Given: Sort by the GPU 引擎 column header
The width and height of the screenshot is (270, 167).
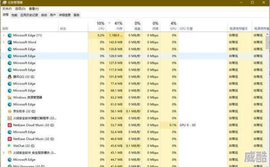Looking at the screenshot, I should coord(203,26).
